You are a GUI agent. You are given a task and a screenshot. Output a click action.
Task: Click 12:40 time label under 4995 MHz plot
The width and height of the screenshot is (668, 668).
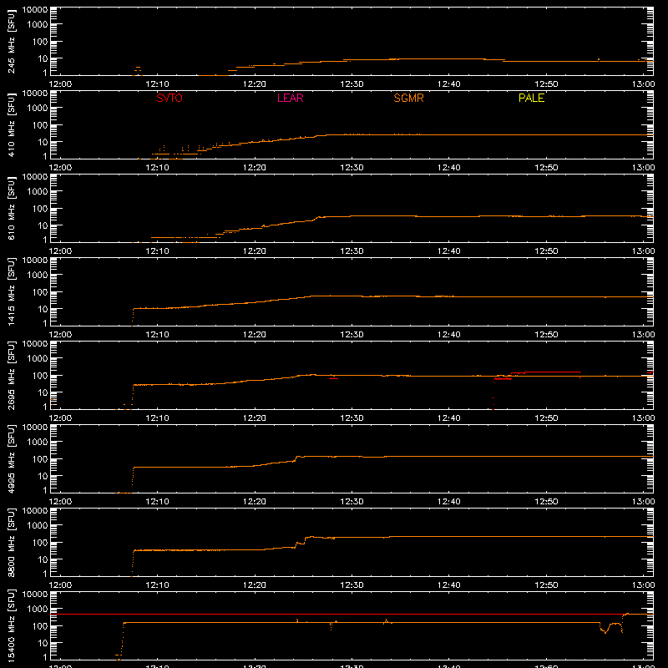click(449, 502)
